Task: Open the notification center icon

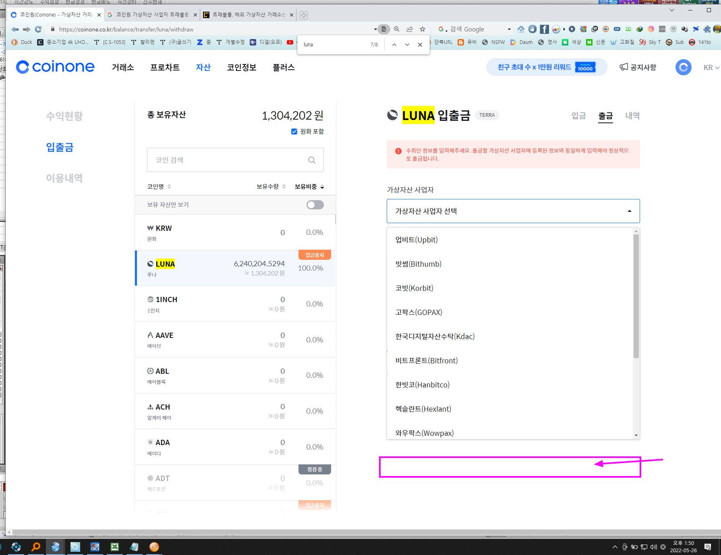Action: click(708, 547)
